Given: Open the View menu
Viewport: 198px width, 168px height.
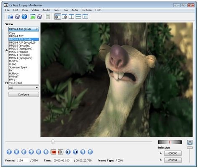Looking at the screenshot, I should pyautogui.click(x=25, y=10).
